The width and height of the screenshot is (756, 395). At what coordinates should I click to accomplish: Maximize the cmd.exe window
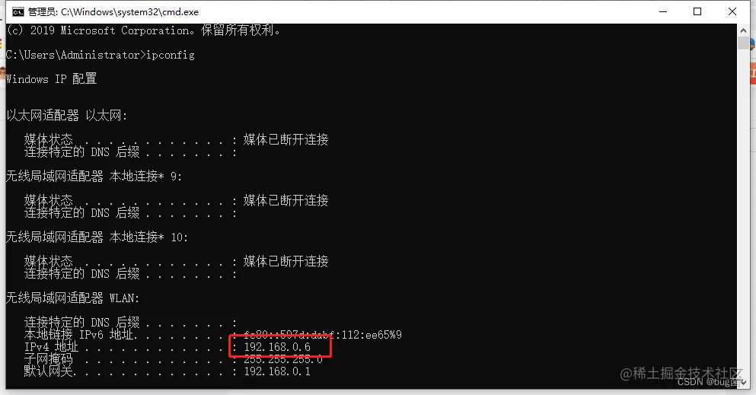pyautogui.click(x=697, y=11)
